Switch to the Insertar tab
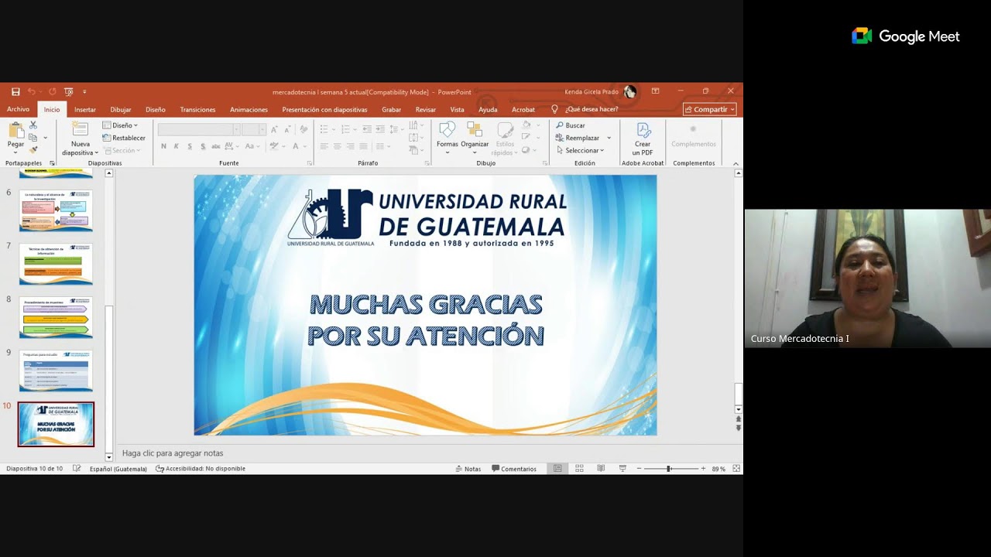The height and width of the screenshot is (557, 991). (x=85, y=109)
